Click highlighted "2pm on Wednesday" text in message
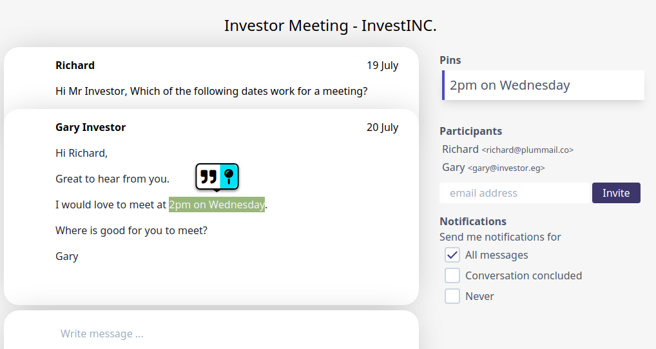656x349 pixels. (x=217, y=204)
